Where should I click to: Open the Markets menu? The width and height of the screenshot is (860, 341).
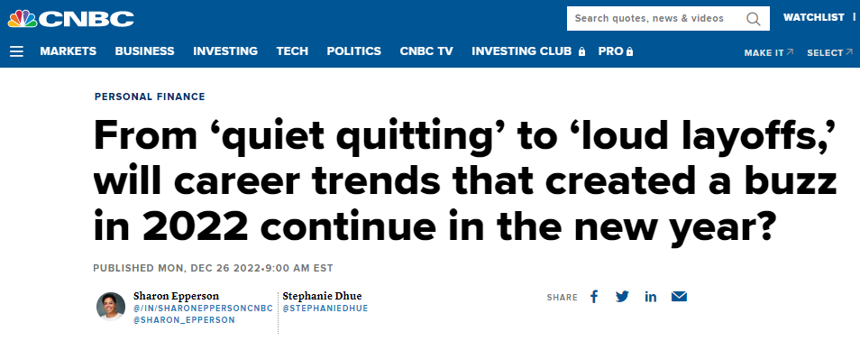pyautogui.click(x=68, y=51)
